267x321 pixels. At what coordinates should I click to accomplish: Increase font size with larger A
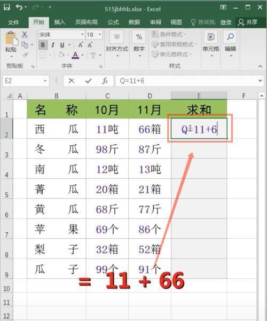(81, 45)
